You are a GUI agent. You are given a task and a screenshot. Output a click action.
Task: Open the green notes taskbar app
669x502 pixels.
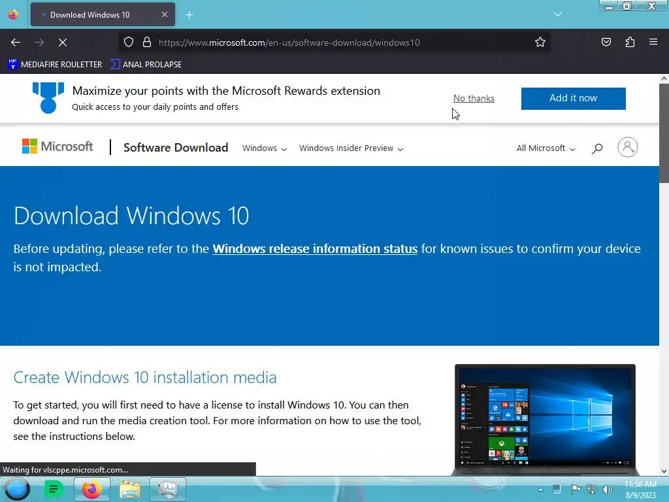tap(54, 489)
